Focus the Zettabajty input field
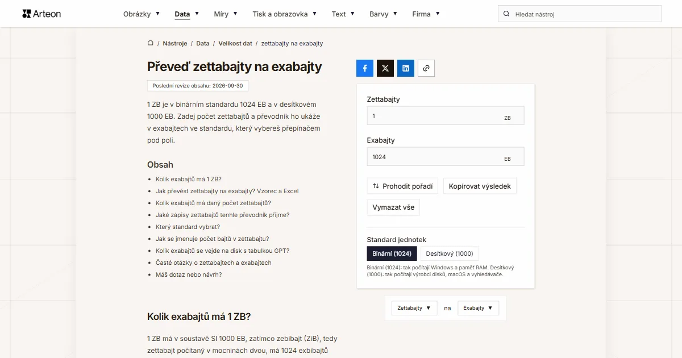The height and width of the screenshot is (358, 682). (446, 115)
